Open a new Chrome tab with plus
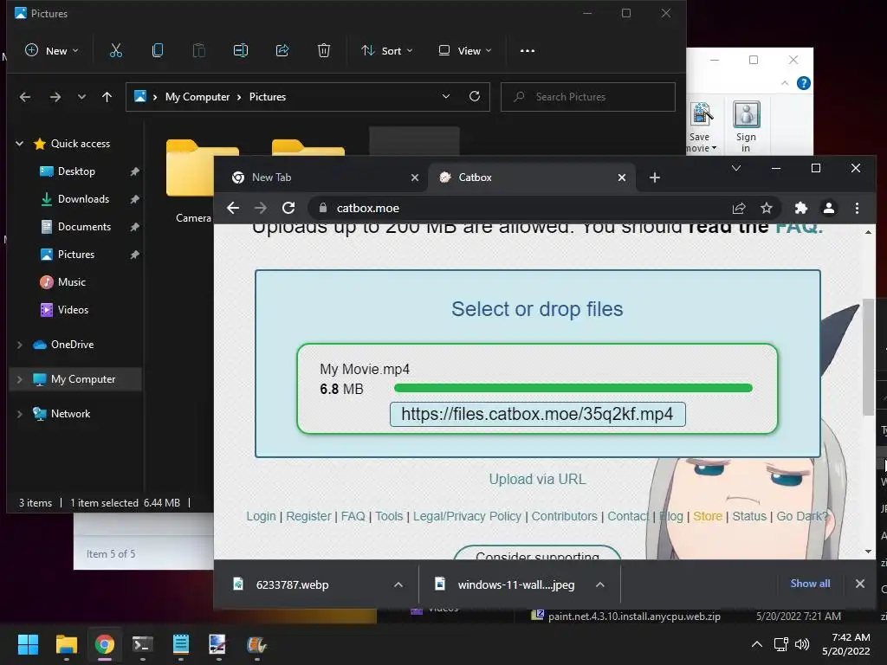This screenshot has width=887, height=665. (x=655, y=178)
